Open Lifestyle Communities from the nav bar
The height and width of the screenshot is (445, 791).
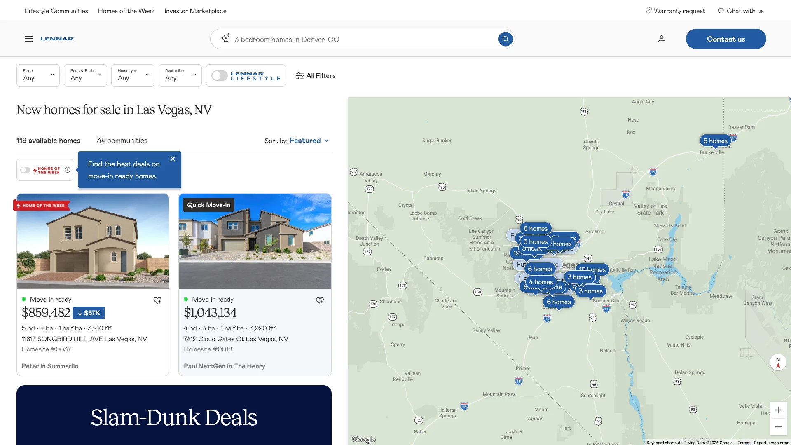(x=56, y=11)
